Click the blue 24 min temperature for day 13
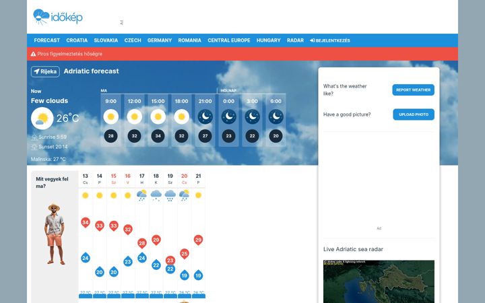Screen dimensions: 485x303 pyautogui.click(x=86, y=257)
